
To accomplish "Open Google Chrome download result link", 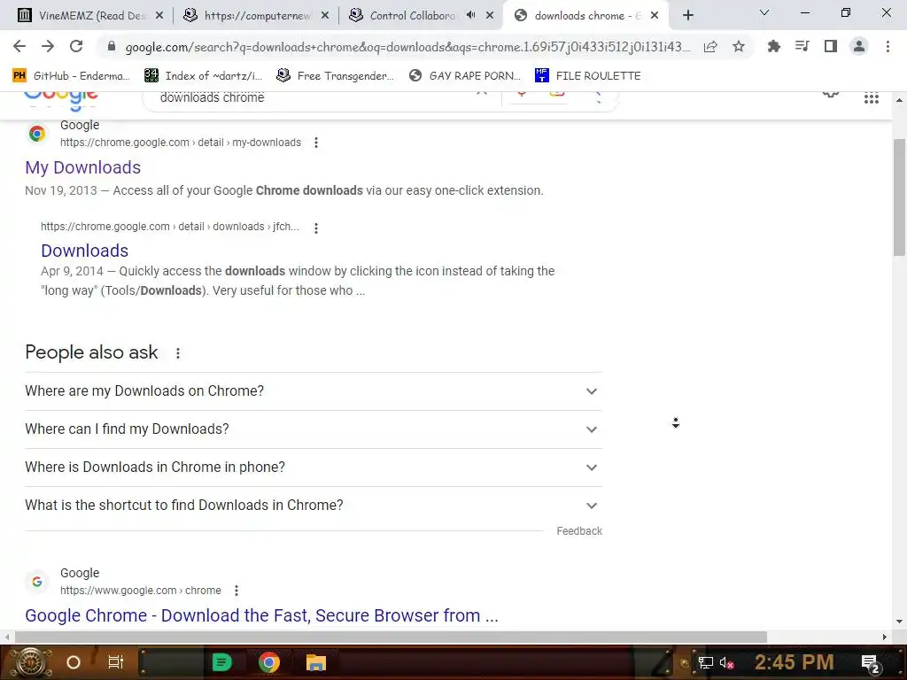I will (261, 616).
